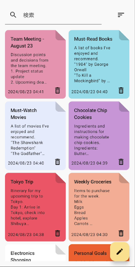The width and height of the screenshot is (135, 267).
Task: Open the Team Meeting - August 23 note
Action: [x=35, y=64]
